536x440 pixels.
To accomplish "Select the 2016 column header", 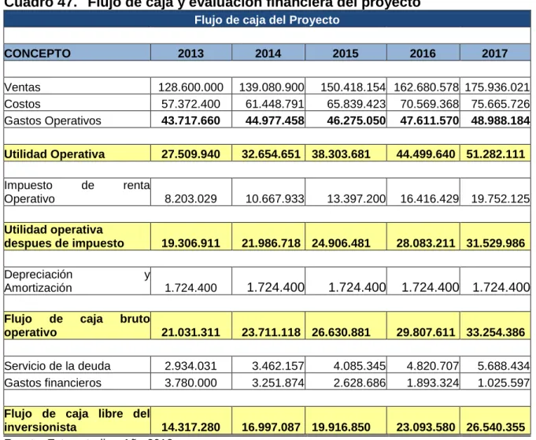I will click(423, 54).
